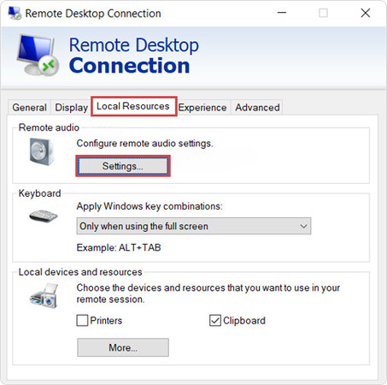The width and height of the screenshot is (387, 385).
Task: Click the printer and camera devices icon
Action: [x=44, y=296]
